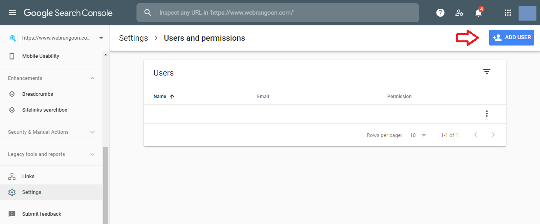Click the feedback speech bubble icon

pyautogui.click(x=12, y=214)
